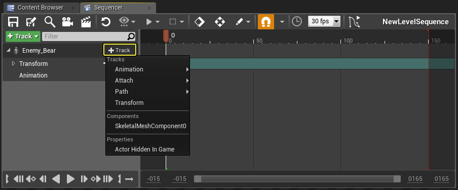Set playback end bracket icon
Viewport: 458px width, 190px height.
pos(119,178)
